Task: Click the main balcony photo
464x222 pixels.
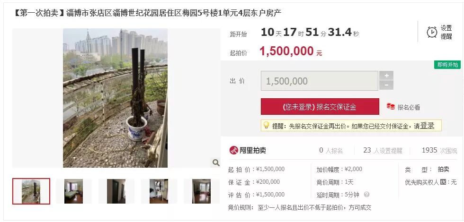Action: pyautogui.click(x=116, y=98)
